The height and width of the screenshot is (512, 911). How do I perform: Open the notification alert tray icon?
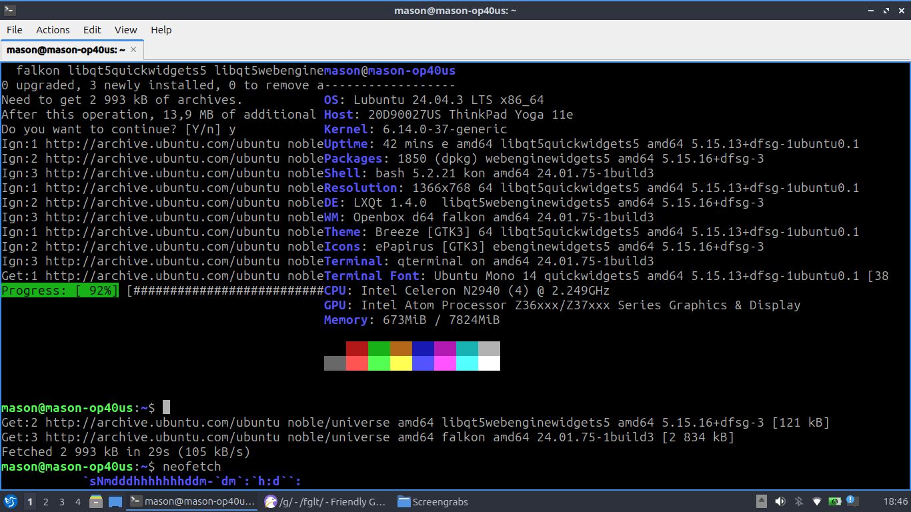click(x=852, y=501)
